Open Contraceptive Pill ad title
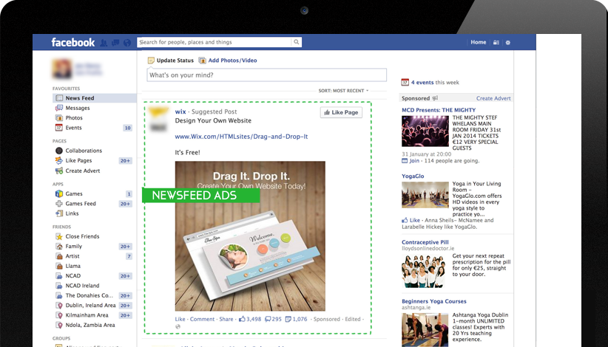This screenshot has height=347, width=608. pos(425,242)
